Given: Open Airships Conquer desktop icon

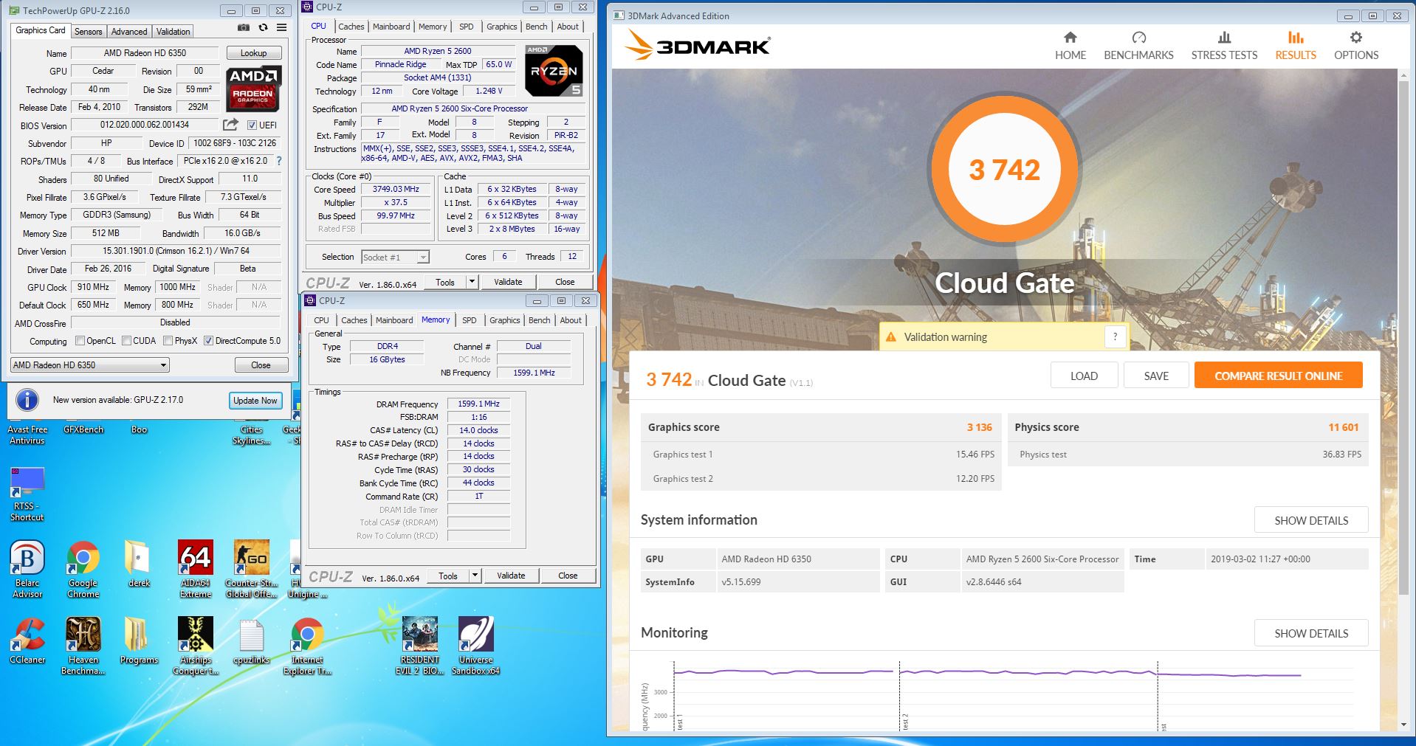Looking at the screenshot, I should [x=196, y=646].
